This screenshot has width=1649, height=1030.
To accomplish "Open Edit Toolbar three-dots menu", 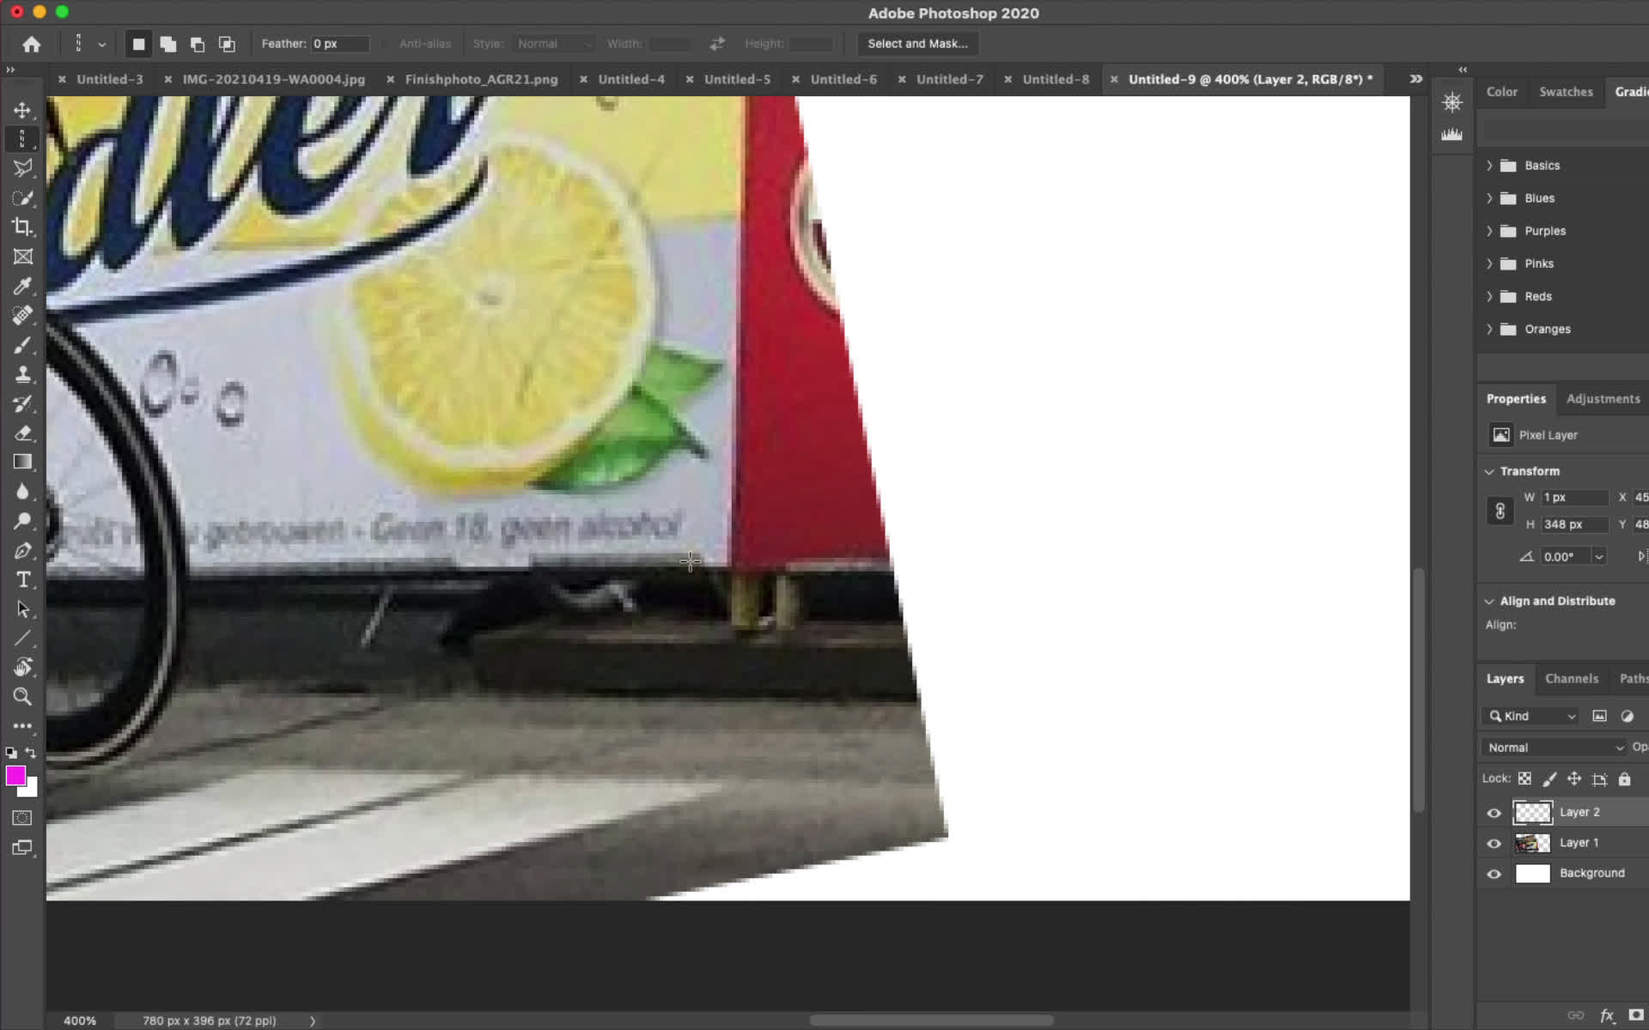I will coord(22,725).
